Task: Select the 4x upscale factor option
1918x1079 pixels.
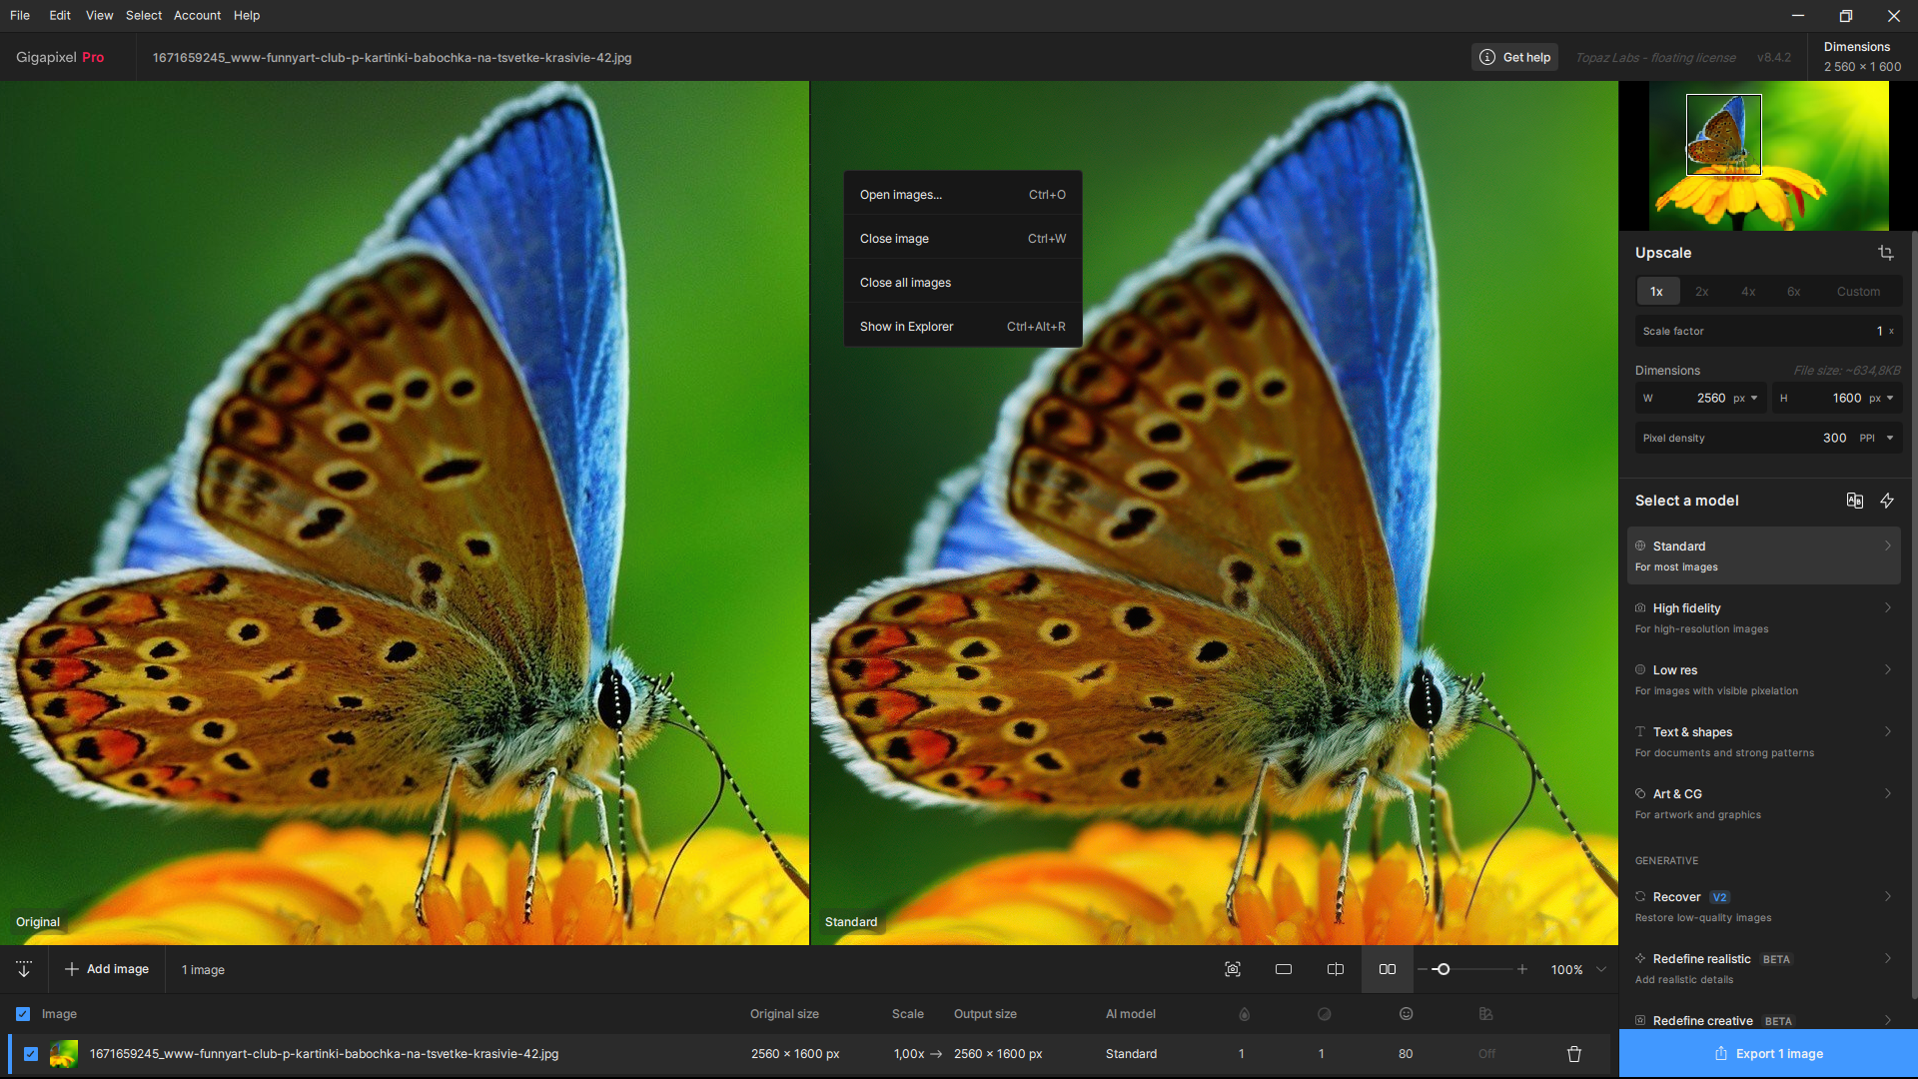Action: [x=1748, y=292]
